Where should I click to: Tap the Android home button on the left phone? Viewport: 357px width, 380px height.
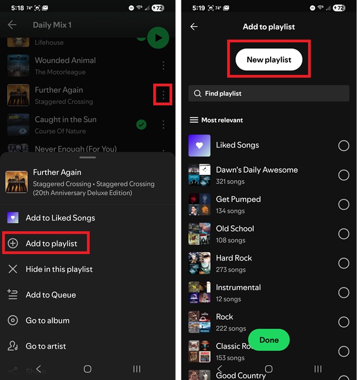pos(87,369)
